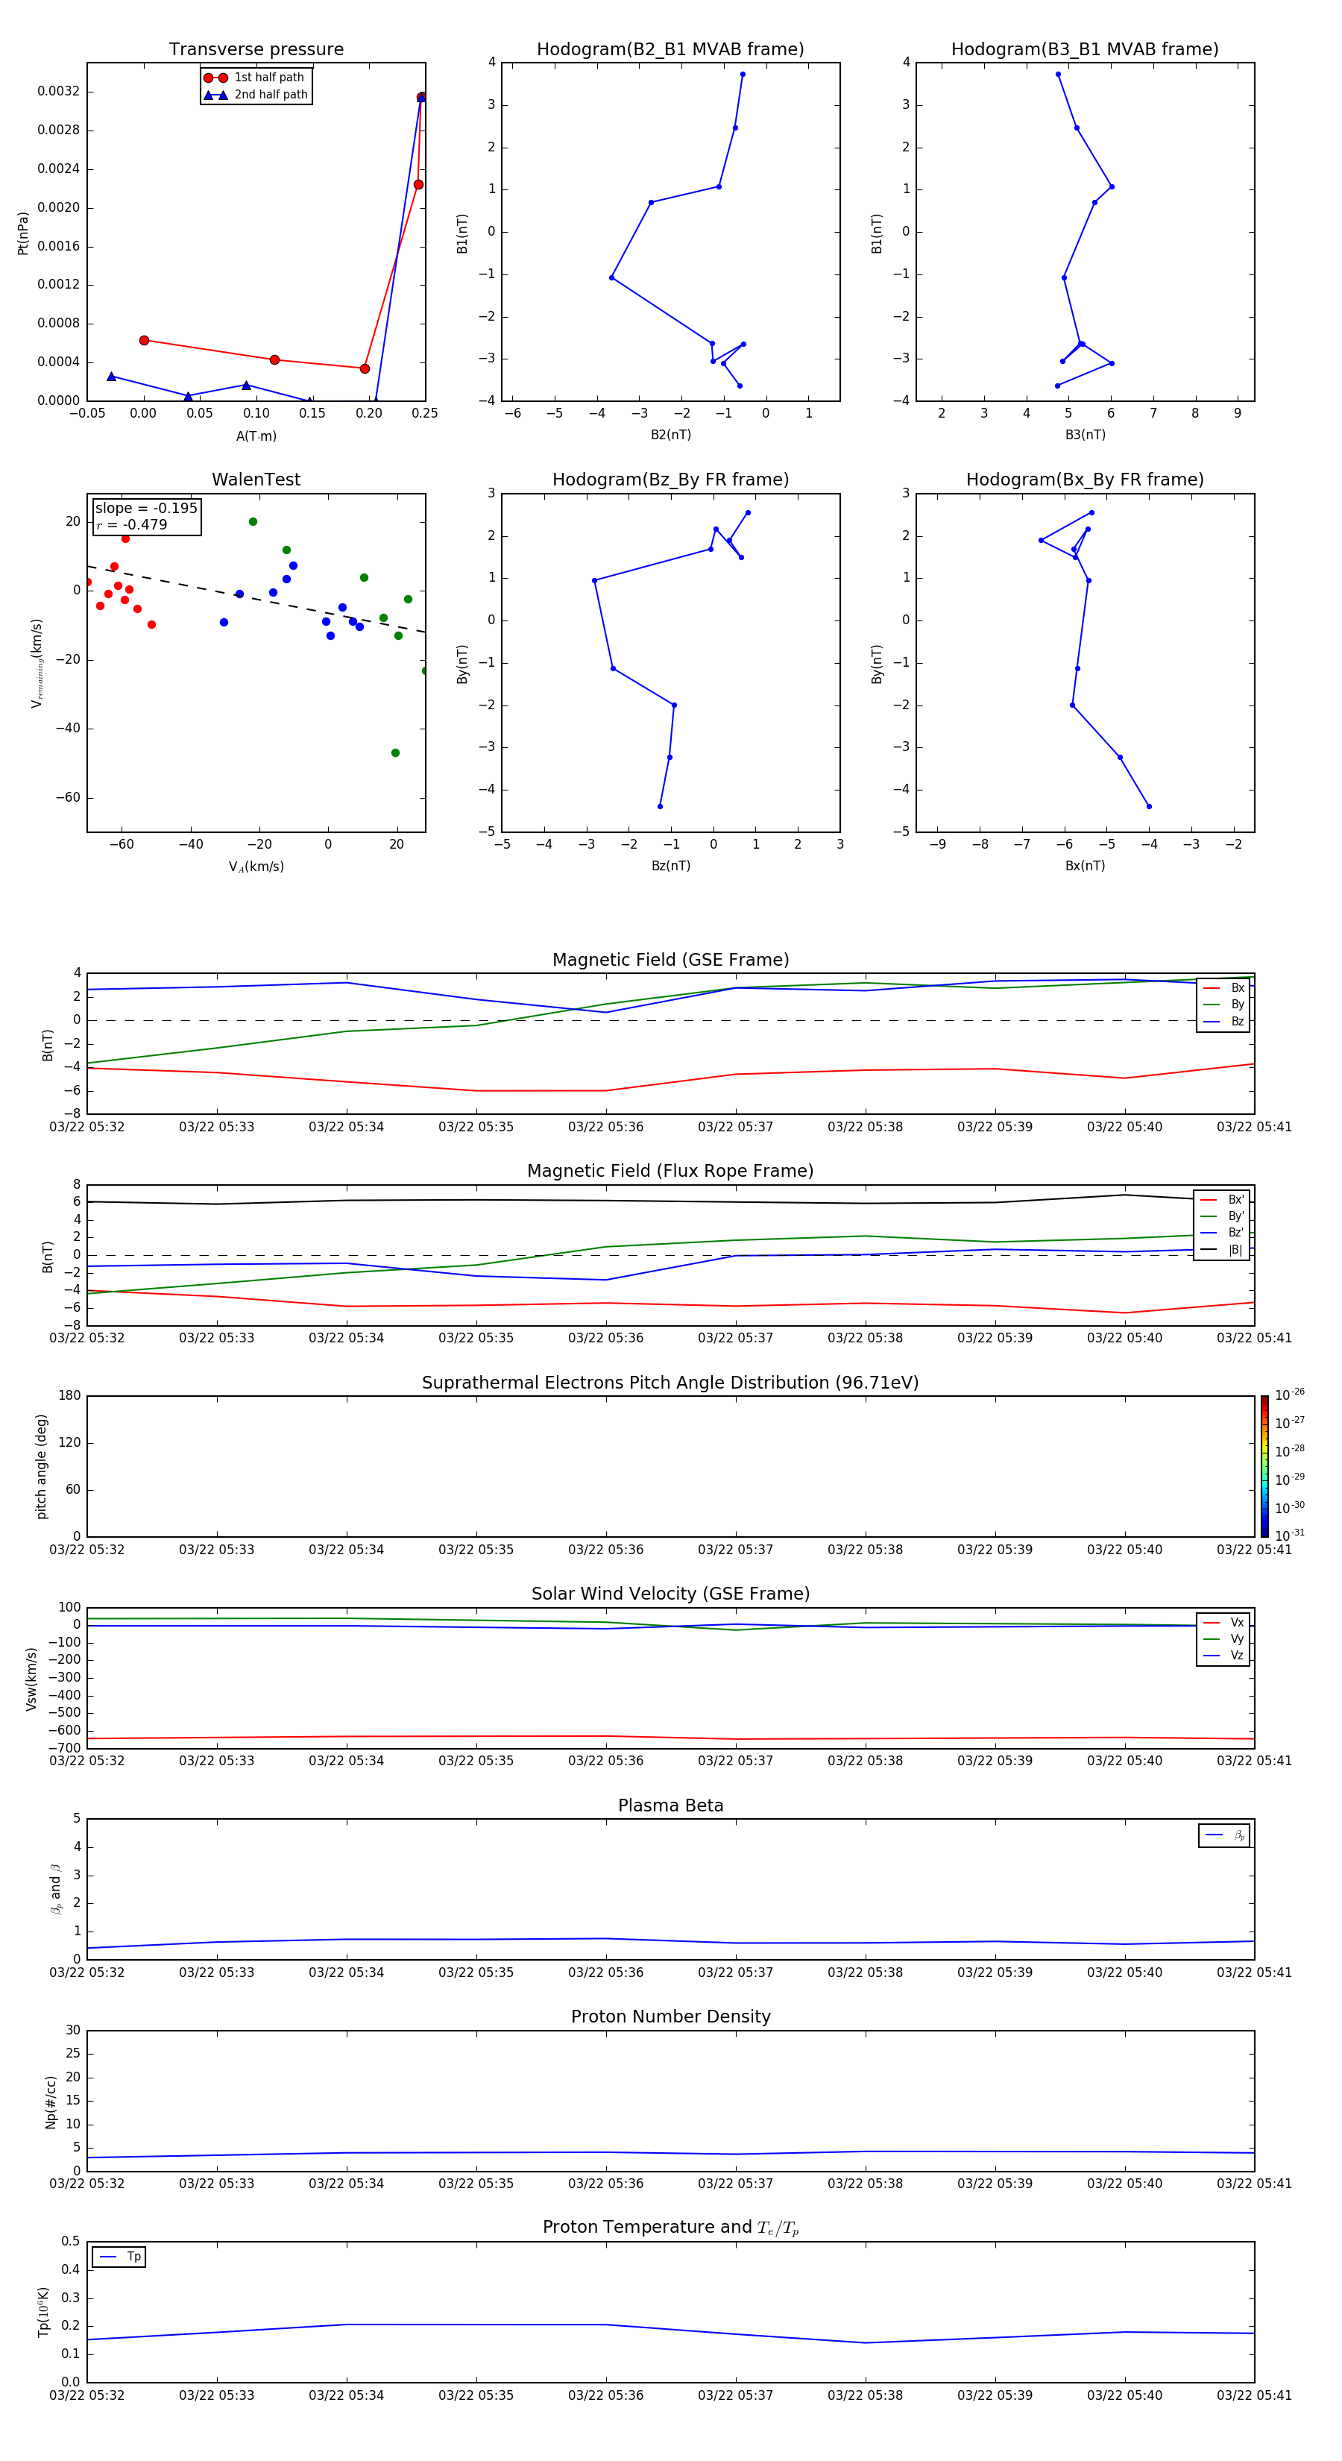
Task: Click the 'Magnetic Field (GSE Frame)' title
Action: tap(670, 960)
